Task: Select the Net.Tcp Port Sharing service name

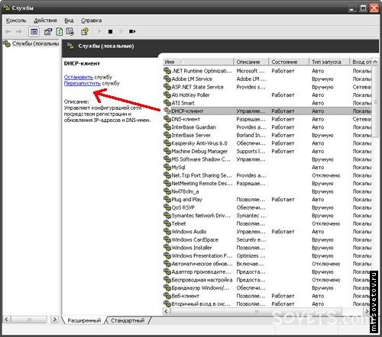Action: point(202,175)
